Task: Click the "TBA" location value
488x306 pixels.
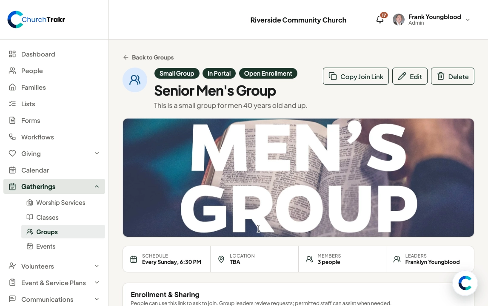Action: coord(235,262)
